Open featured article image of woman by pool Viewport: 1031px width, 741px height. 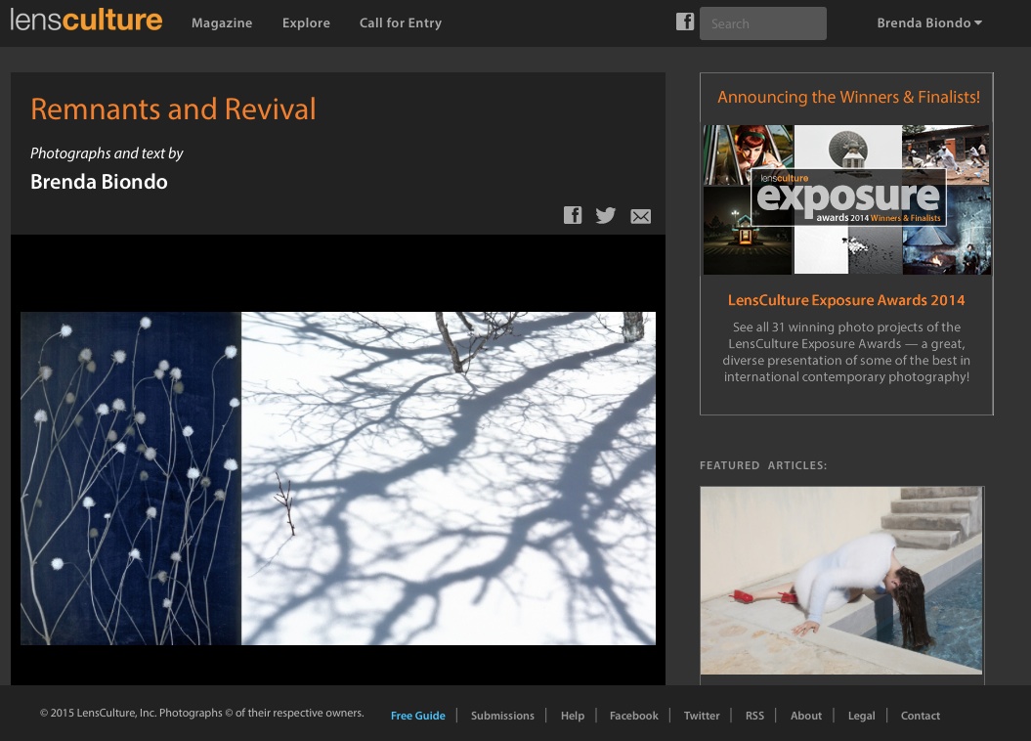coord(841,581)
